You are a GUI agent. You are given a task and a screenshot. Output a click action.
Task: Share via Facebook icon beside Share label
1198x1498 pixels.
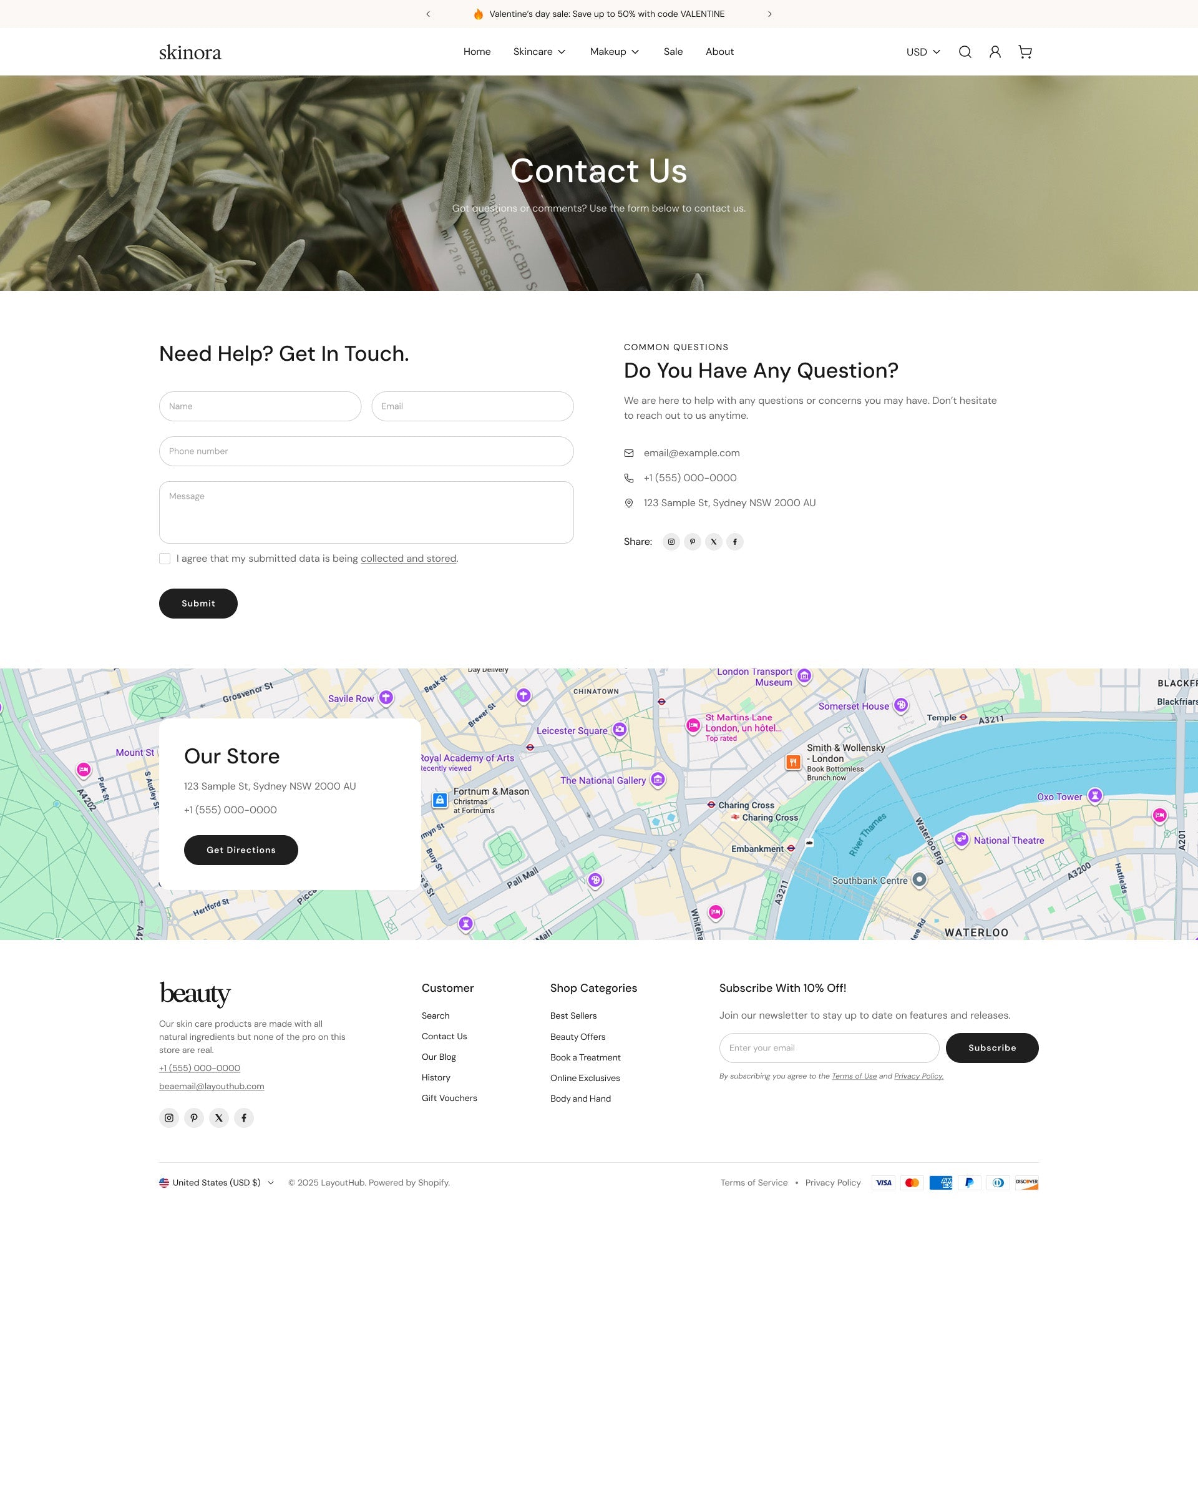point(735,542)
